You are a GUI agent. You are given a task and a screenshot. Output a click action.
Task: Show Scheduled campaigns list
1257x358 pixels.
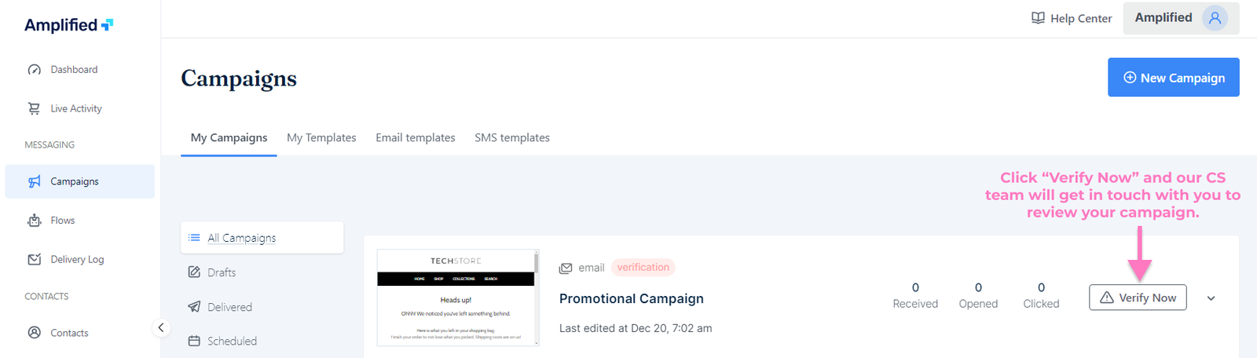(232, 342)
